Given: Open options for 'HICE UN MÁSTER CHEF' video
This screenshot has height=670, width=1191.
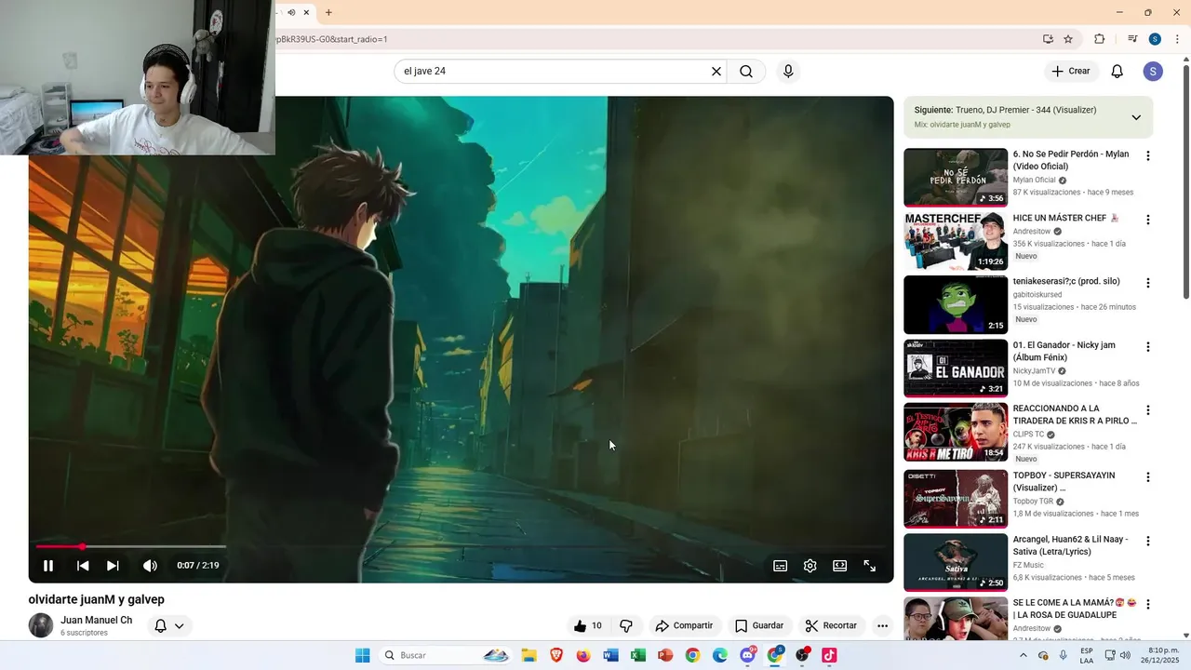Looking at the screenshot, I should pos(1148,220).
